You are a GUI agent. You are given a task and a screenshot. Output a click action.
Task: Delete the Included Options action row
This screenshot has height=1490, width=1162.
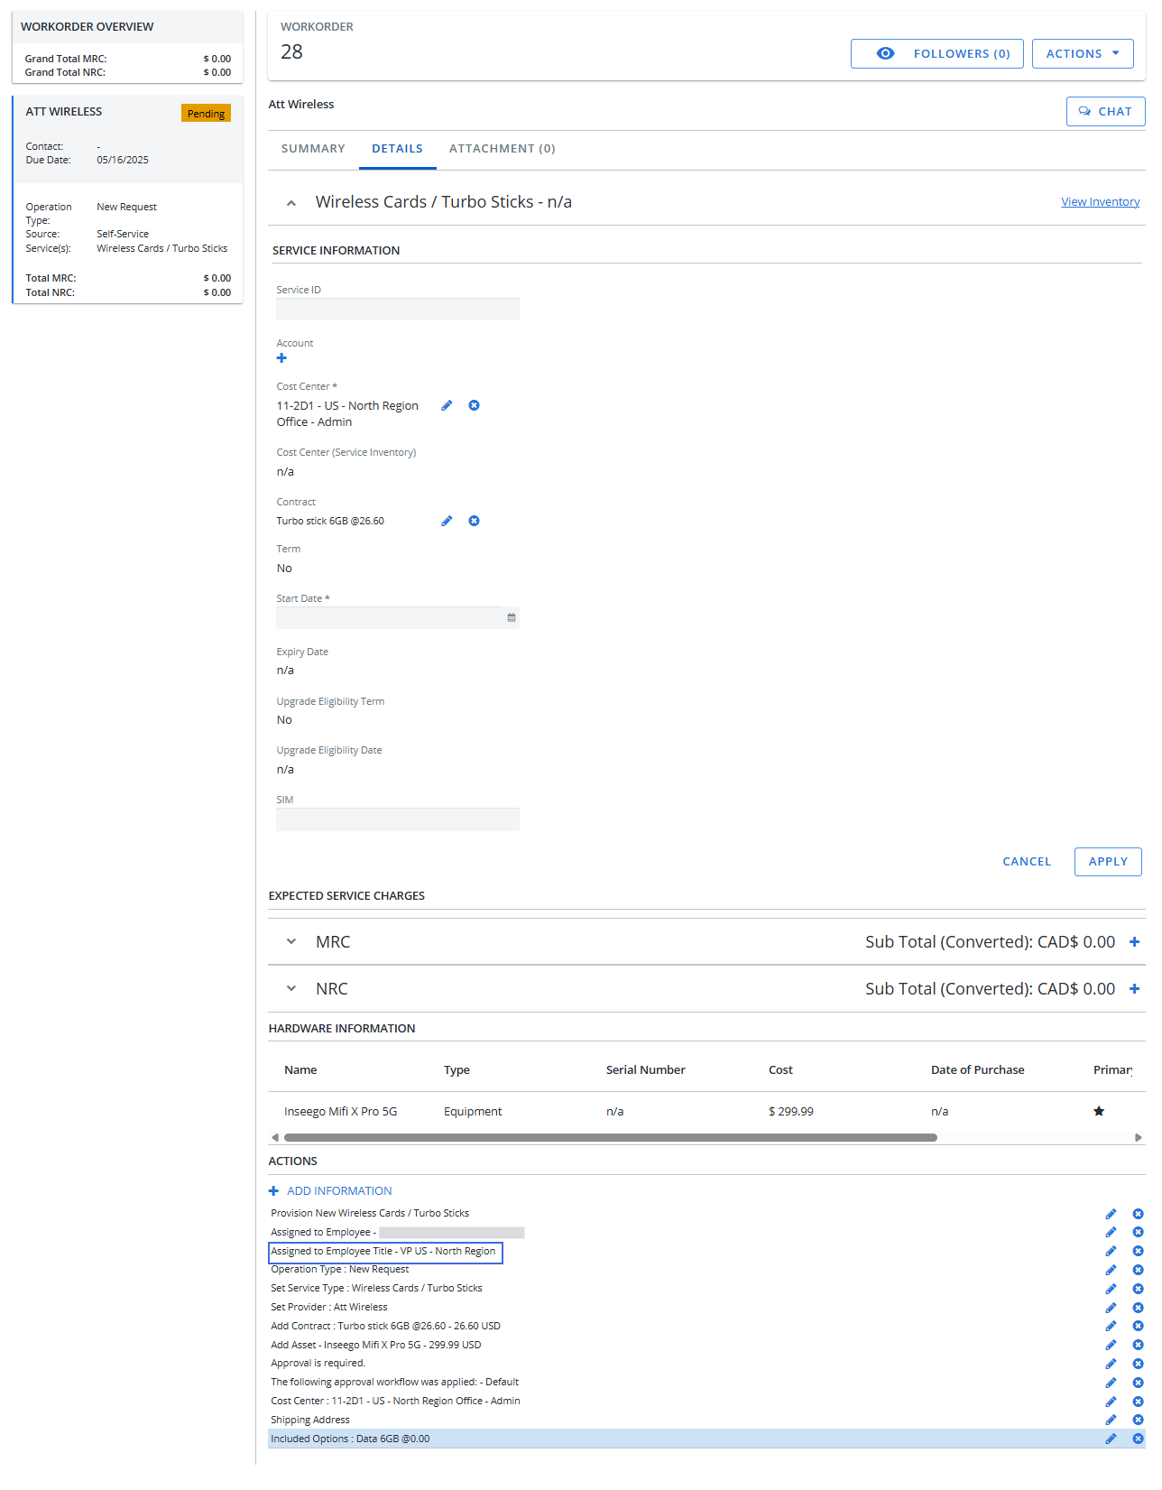[x=1138, y=1439]
